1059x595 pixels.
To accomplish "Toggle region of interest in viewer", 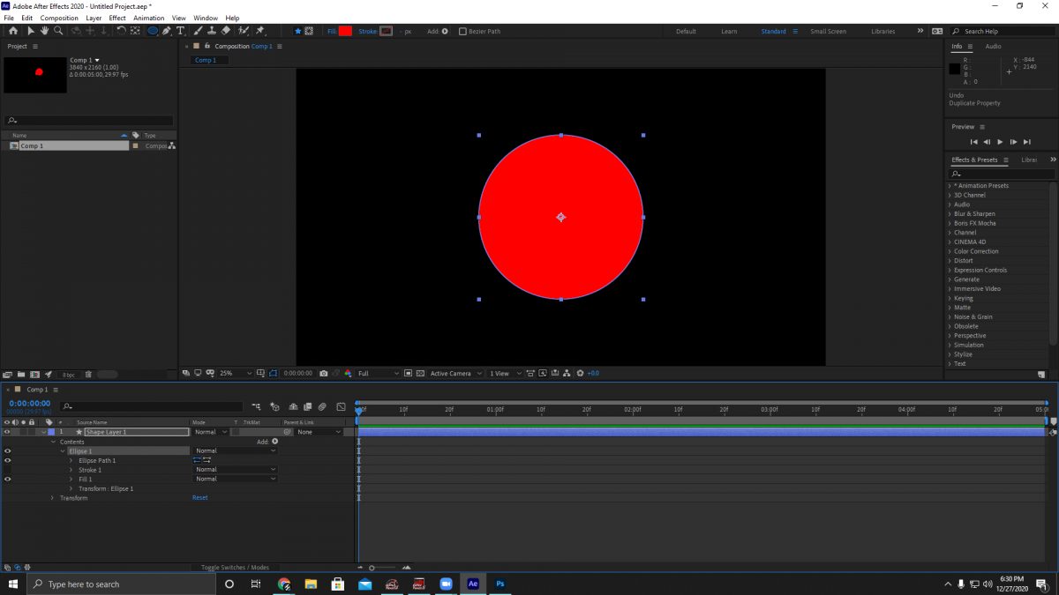I will [x=408, y=373].
